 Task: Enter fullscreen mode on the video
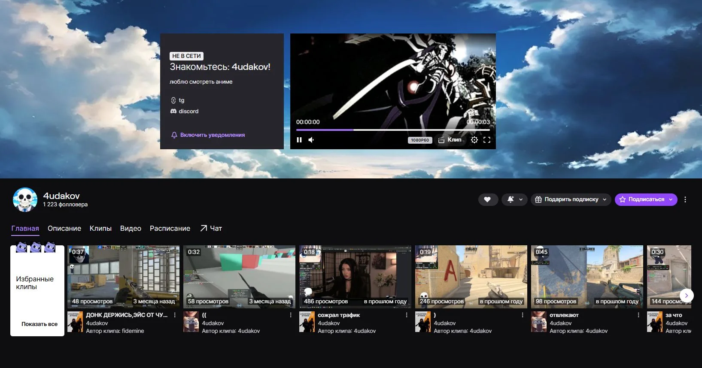click(x=487, y=140)
